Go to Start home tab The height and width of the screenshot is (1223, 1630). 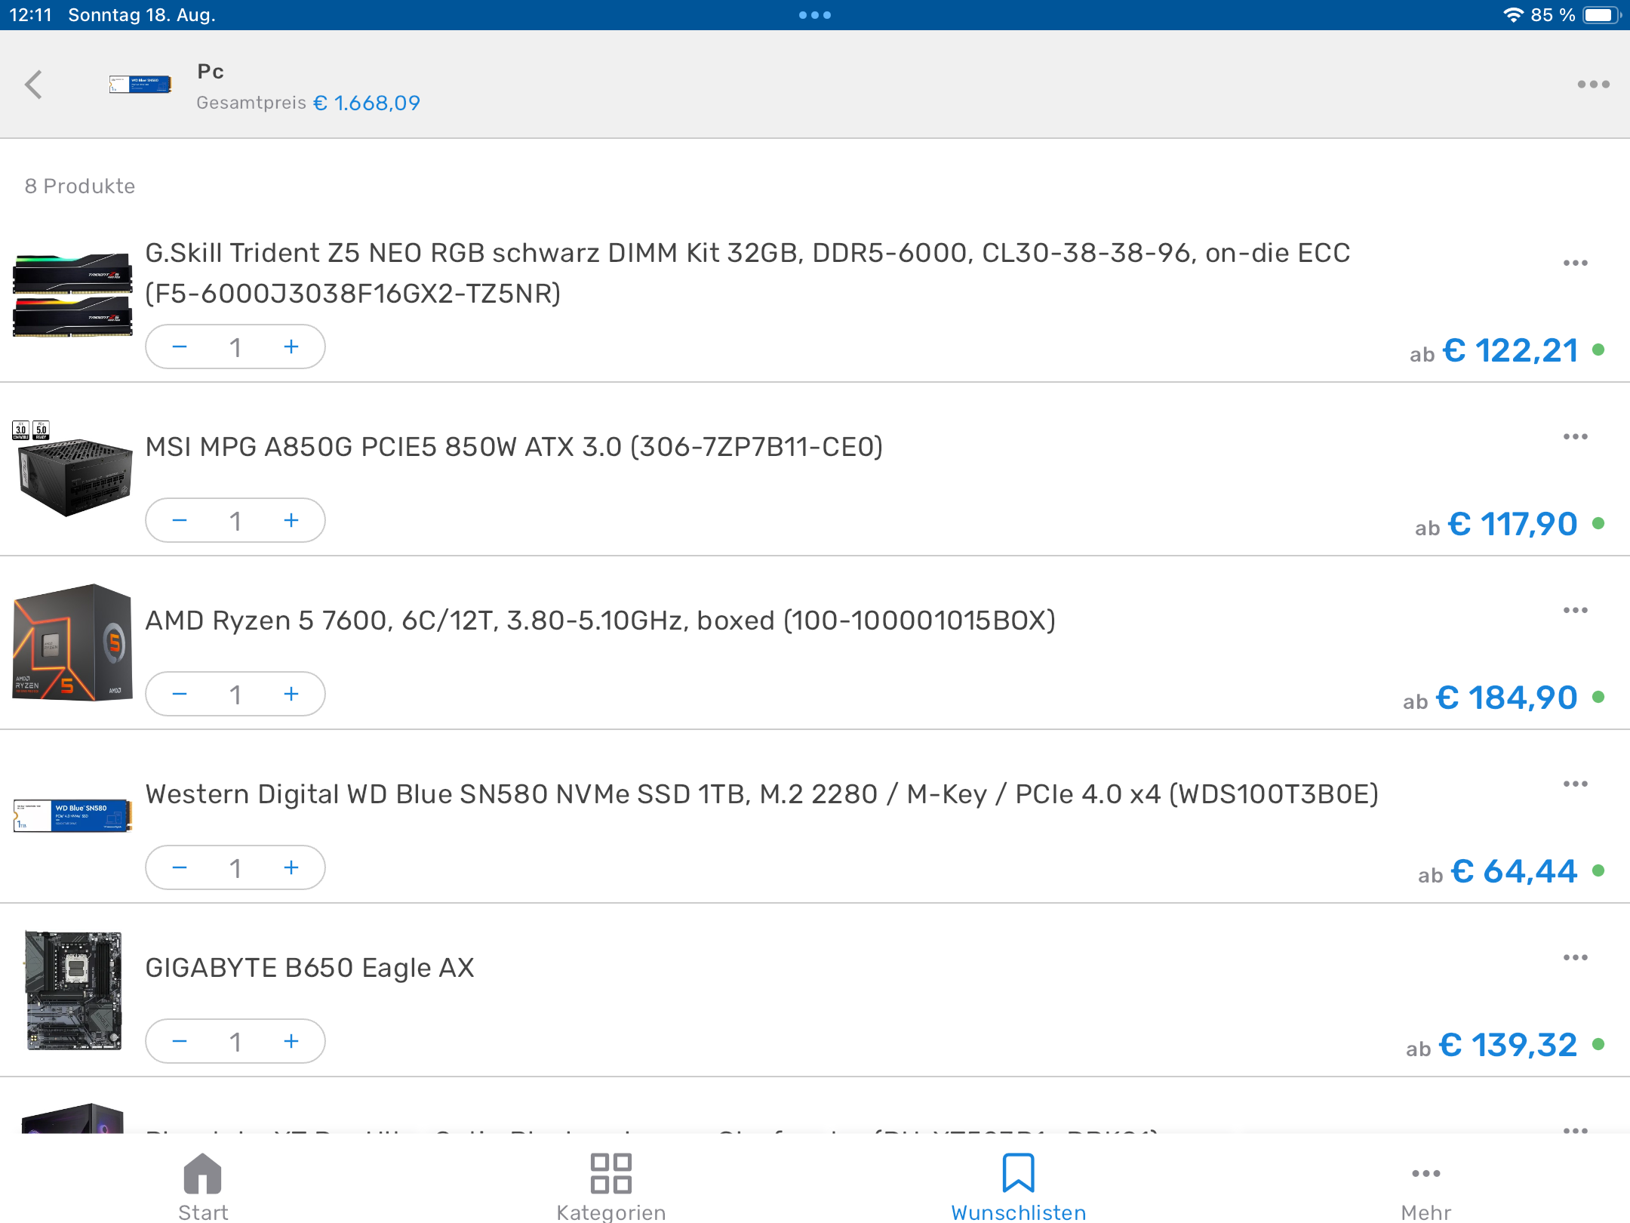(x=203, y=1185)
